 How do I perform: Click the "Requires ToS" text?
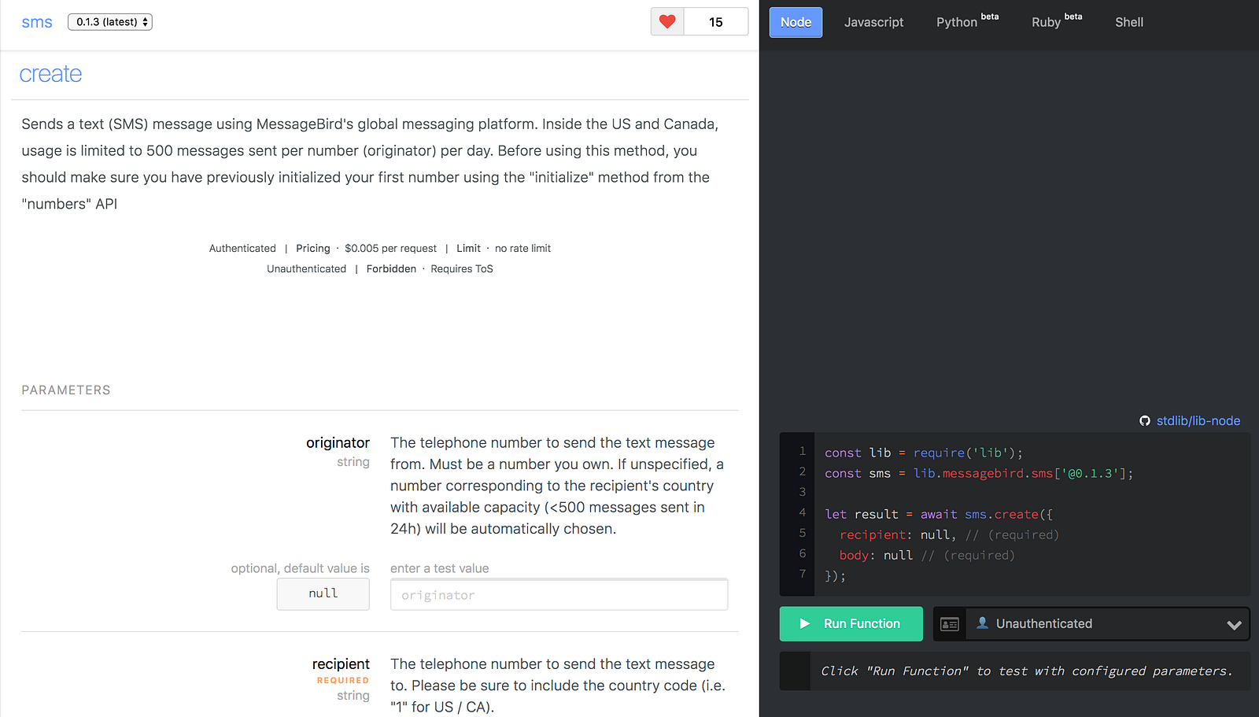pyautogui.click(x=462, y=269)
